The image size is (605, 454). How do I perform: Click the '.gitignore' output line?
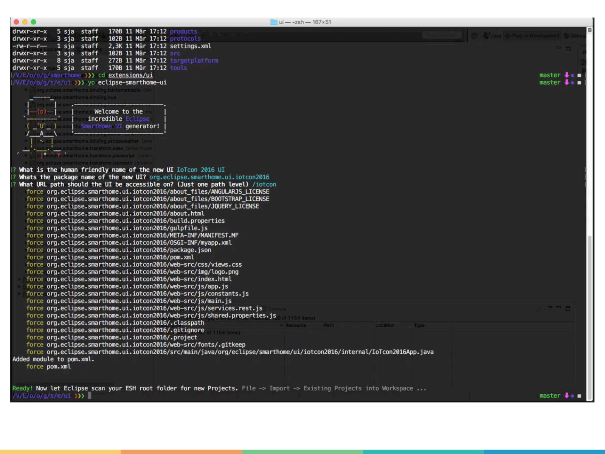pyautogui.click(x=115, y=330)
